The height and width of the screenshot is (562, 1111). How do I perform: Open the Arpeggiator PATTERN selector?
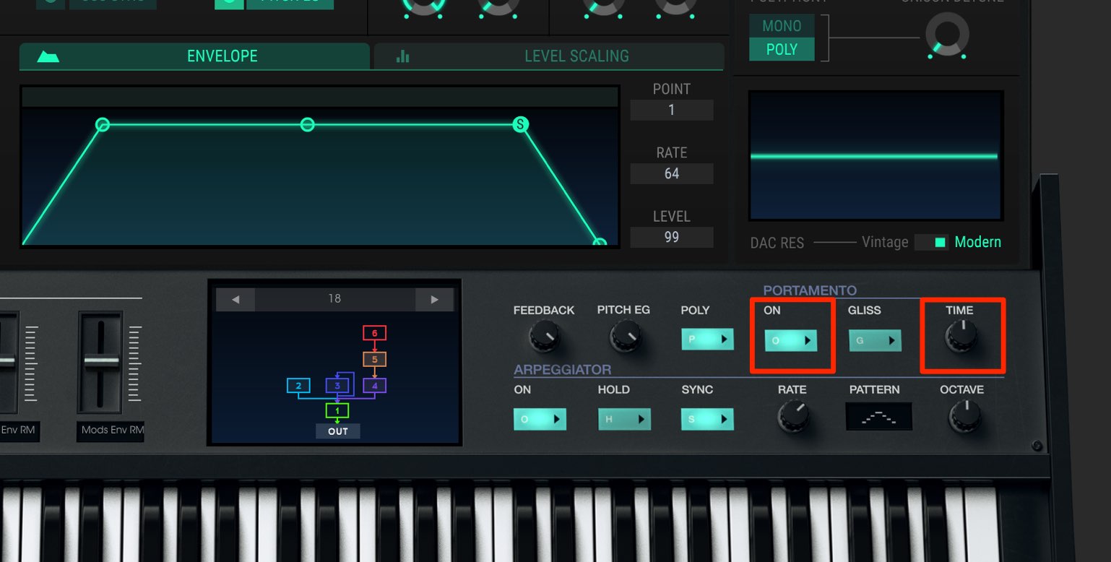click(x=878, y=417)
